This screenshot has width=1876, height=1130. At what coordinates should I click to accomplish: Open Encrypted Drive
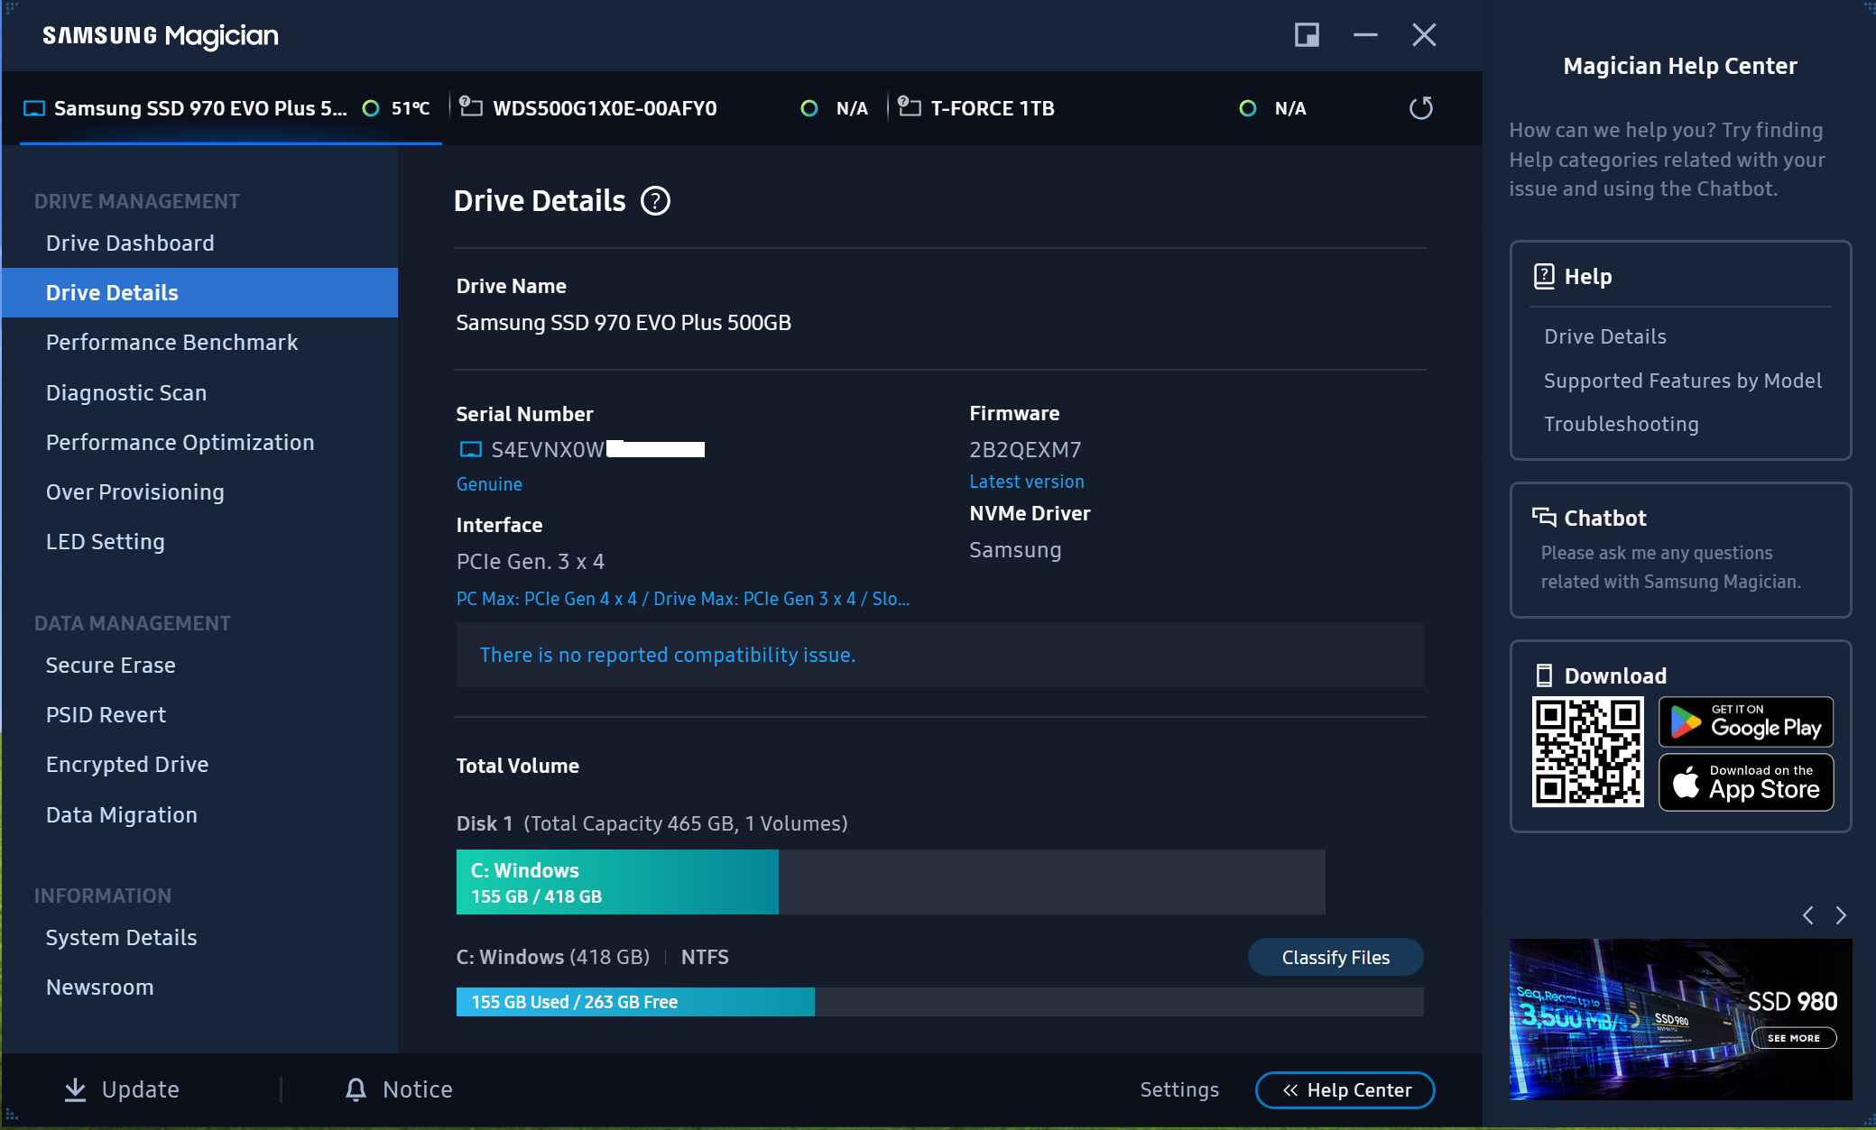(199, 765)
